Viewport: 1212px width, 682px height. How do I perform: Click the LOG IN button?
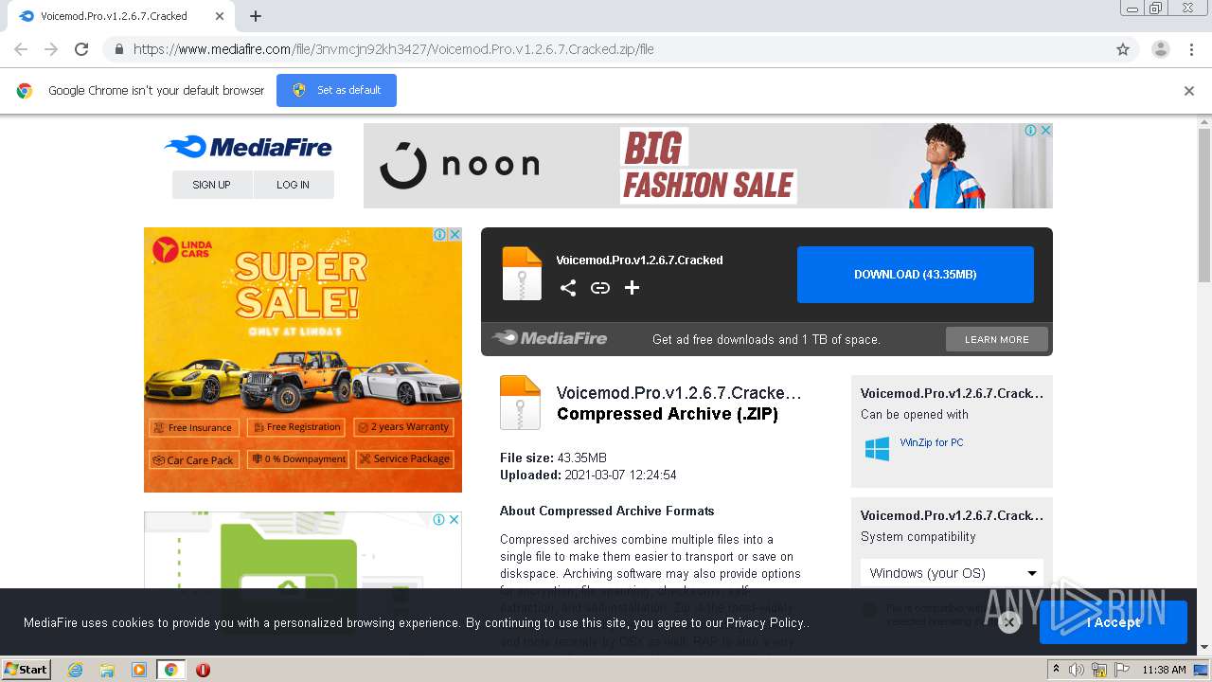pyautogui.click(x=294, y=185)
